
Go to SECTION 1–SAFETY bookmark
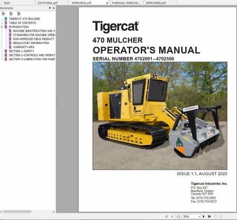pyautogui.click(x=21, y=51)
